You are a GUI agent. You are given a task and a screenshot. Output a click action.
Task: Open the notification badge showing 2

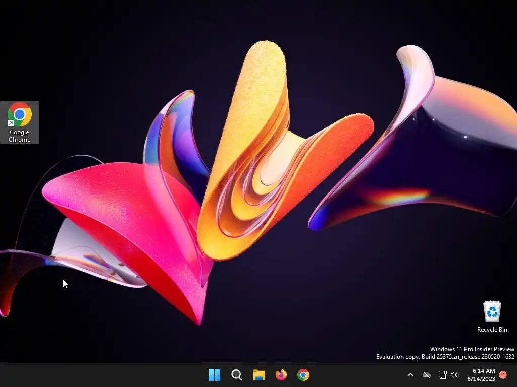click(503, 374)
